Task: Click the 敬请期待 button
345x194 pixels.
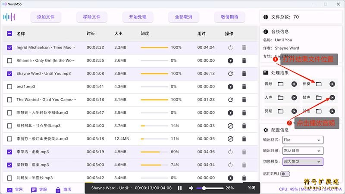Action: [230, 17]
